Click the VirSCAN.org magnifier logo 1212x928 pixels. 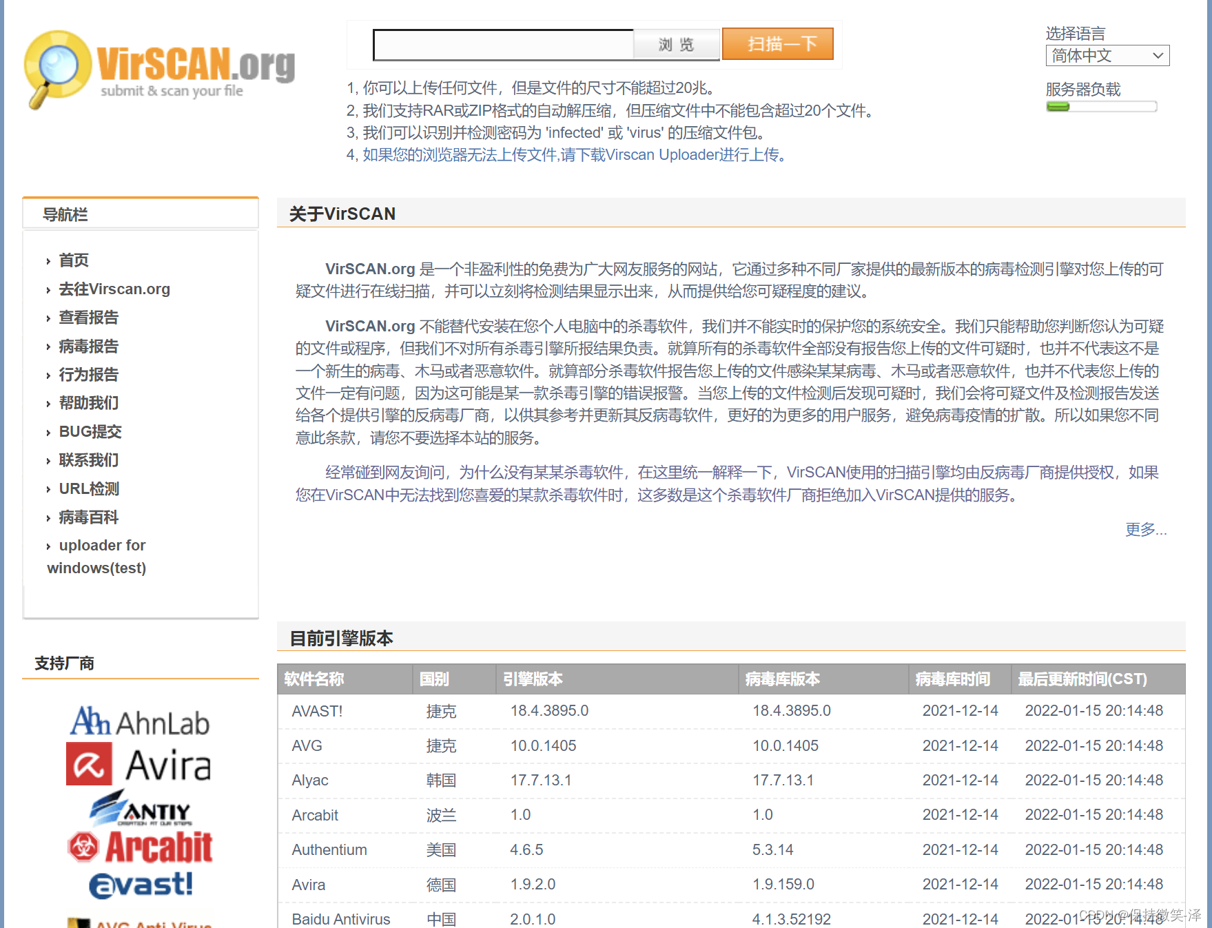160,69
